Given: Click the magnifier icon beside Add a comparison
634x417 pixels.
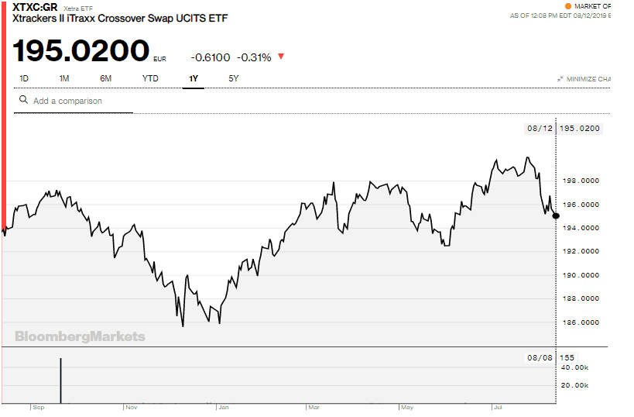Looking at the screenshot, I should (23, 100).
